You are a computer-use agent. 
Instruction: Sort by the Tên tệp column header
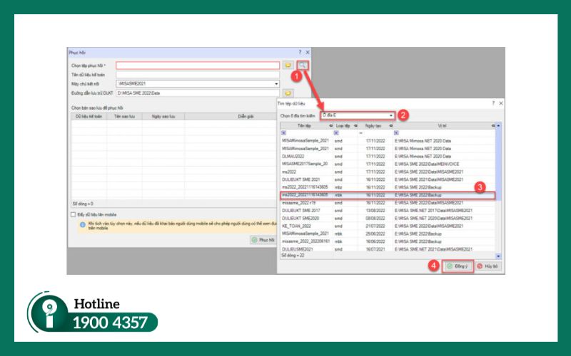click(x=305, y=126)
